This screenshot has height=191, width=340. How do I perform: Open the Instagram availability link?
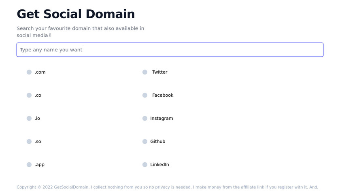tap(161, 118)
